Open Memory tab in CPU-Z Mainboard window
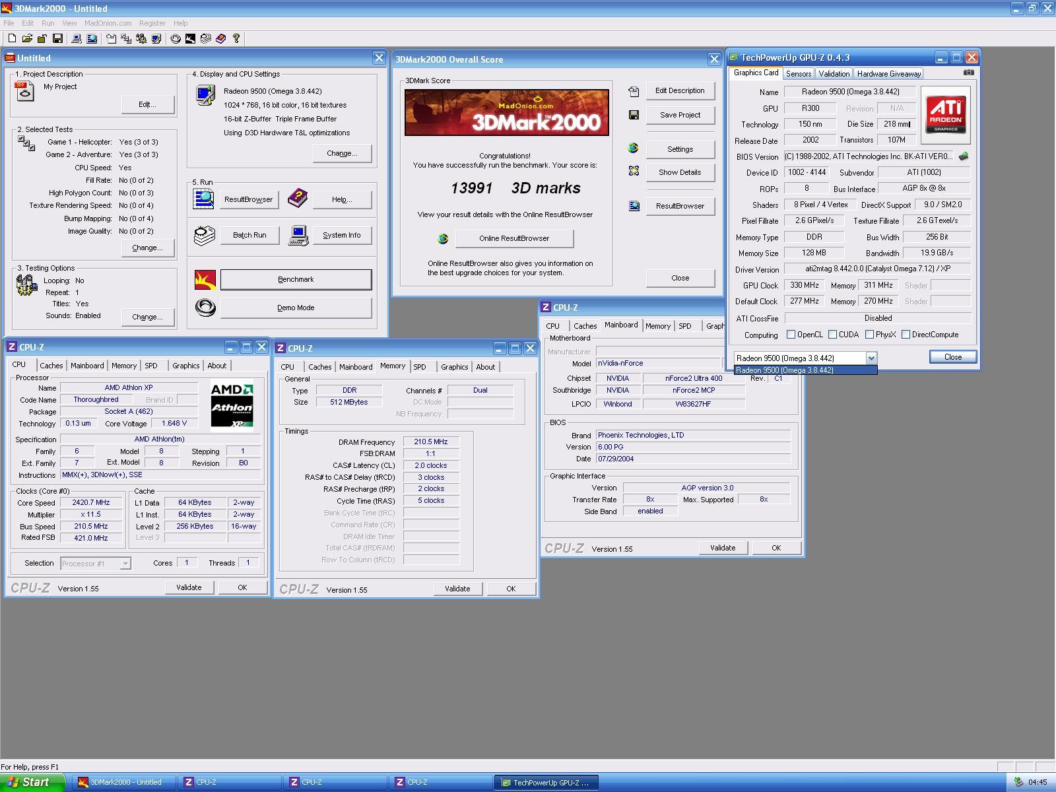This screenshot has width=1056, height=792. click(657, 326)
